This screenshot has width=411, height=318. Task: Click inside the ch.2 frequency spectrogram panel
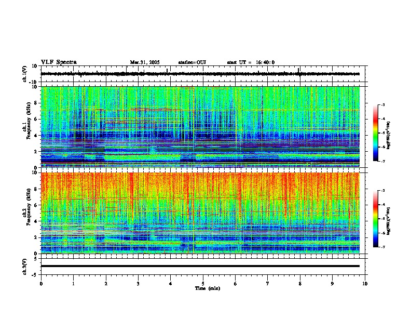tap(200, 213)
